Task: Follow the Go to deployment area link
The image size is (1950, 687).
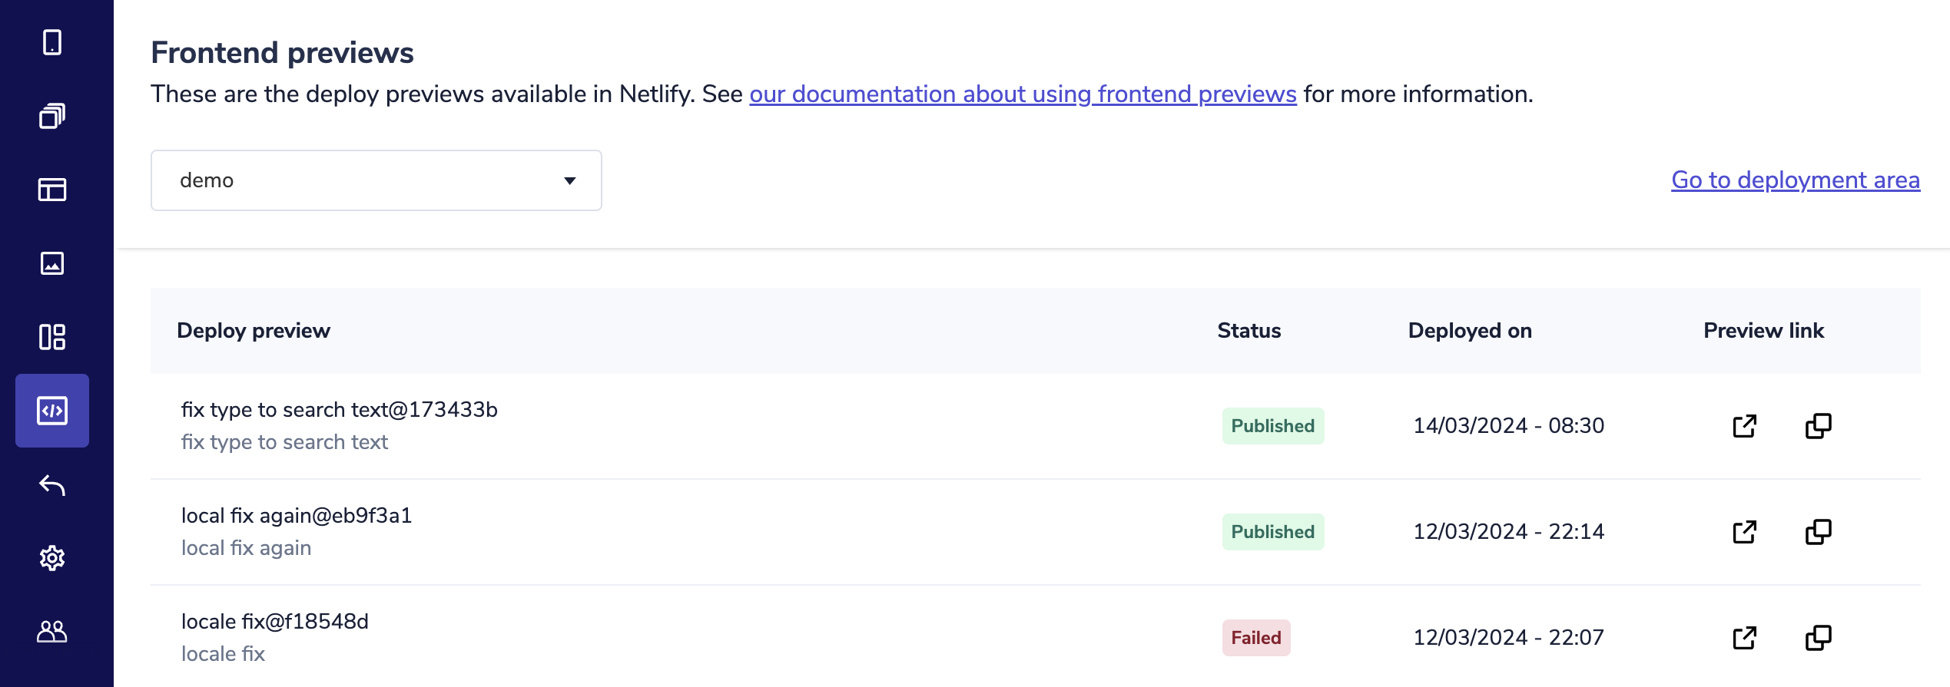Action: point(1795,180)
